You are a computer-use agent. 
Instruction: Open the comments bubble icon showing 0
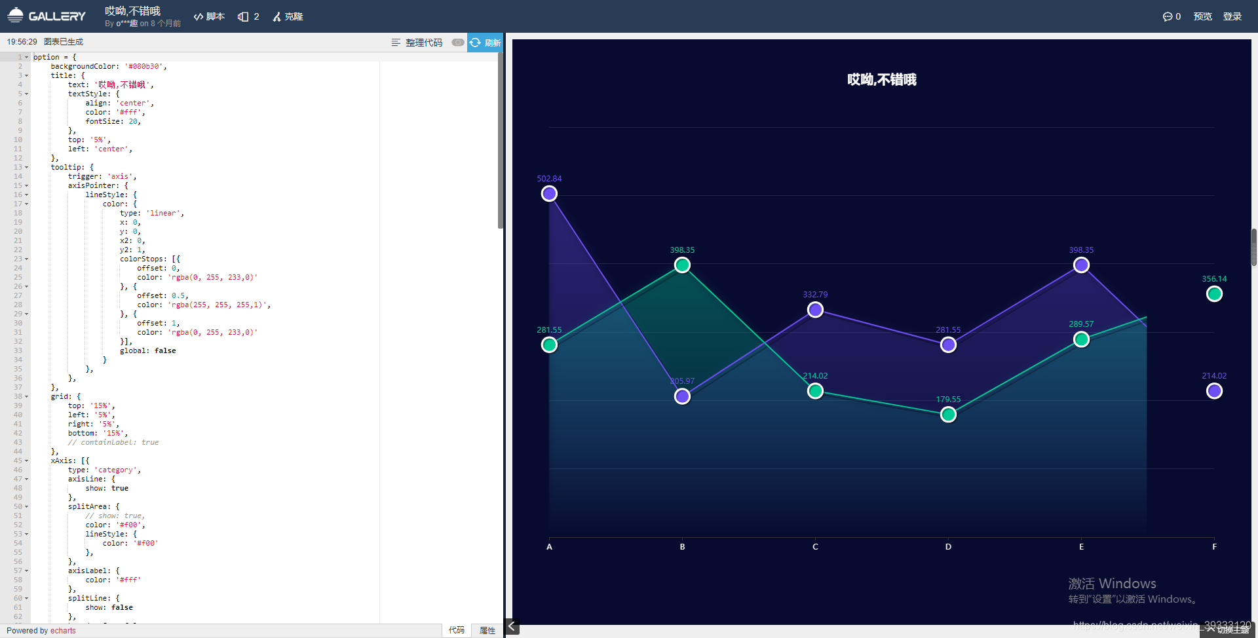tap(1172, 16)
